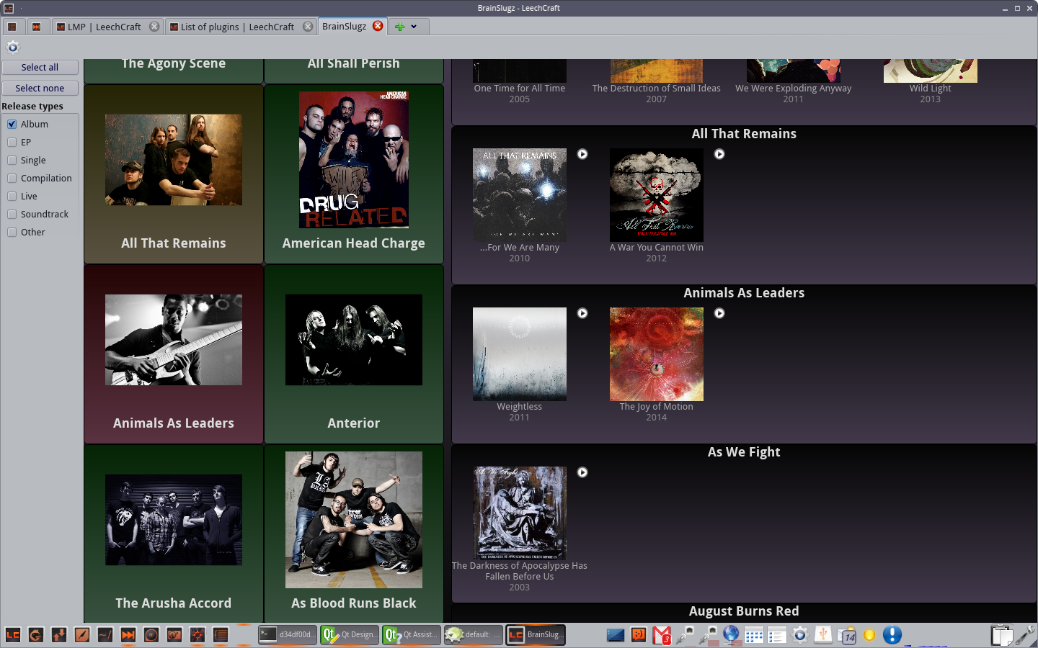Click the quill pen taskbar launcher icon
This screenshot has height=648, width=1038.
[82, 635]
